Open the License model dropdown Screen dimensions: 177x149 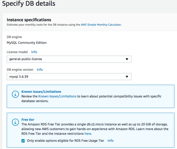point(69,59)
